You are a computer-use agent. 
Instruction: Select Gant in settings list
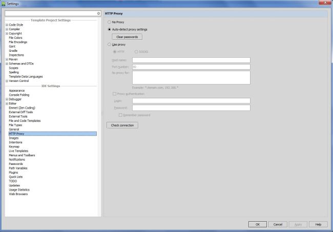click(x=12, y=46)
